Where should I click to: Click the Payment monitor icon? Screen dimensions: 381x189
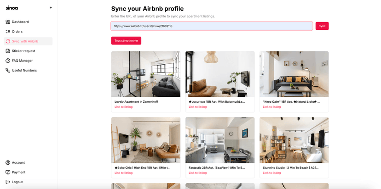[8, 172]
